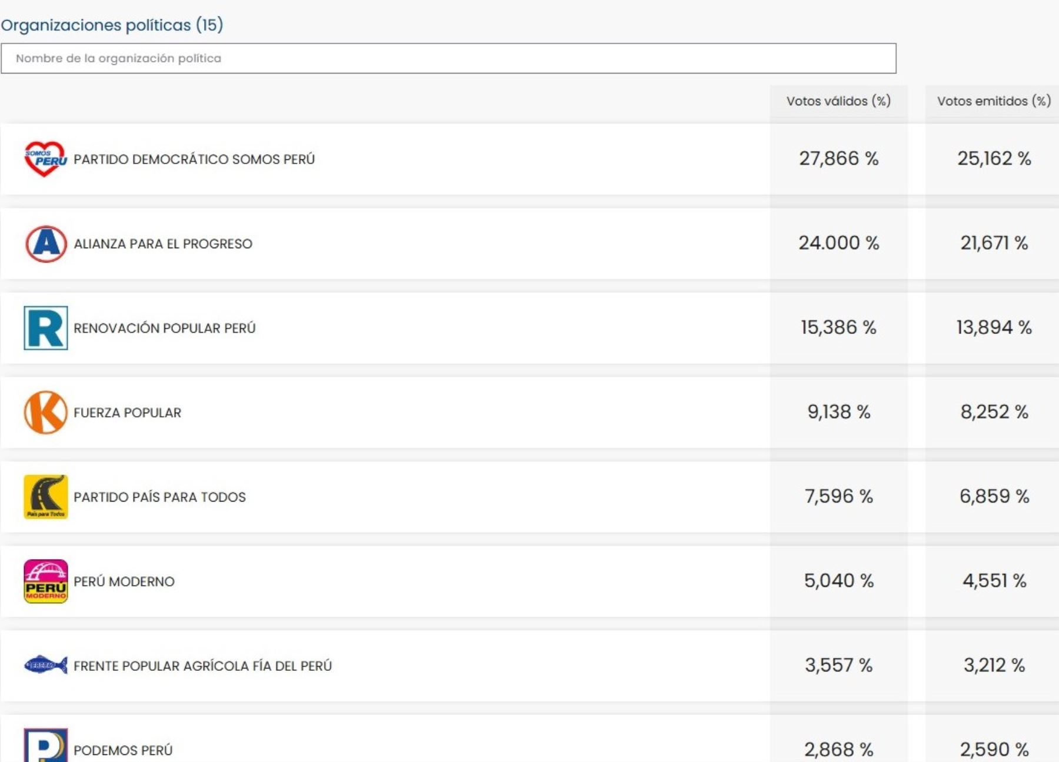Select the 4,551 % cast votes value

coord(994,581)
